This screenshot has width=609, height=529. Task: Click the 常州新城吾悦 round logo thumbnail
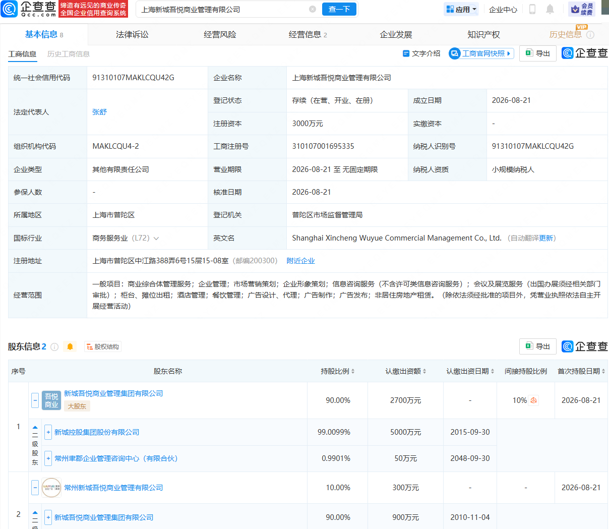point(51,488)
